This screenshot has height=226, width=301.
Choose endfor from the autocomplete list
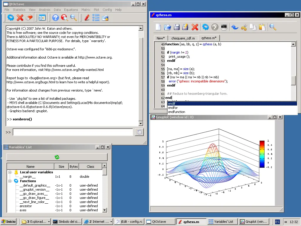(x=232, y=108)
